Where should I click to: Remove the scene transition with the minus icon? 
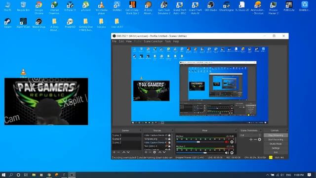(x=255, y=139)
